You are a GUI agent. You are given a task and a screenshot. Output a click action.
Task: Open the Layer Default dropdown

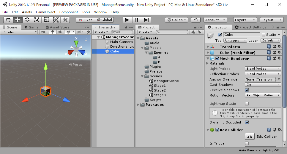click(271, 40)
